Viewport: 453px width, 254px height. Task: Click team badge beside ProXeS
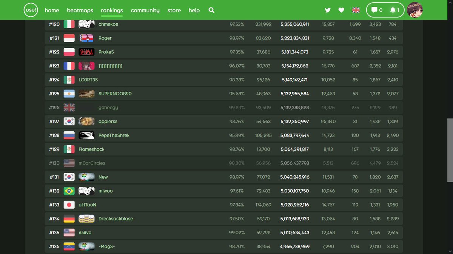point(86,52)
